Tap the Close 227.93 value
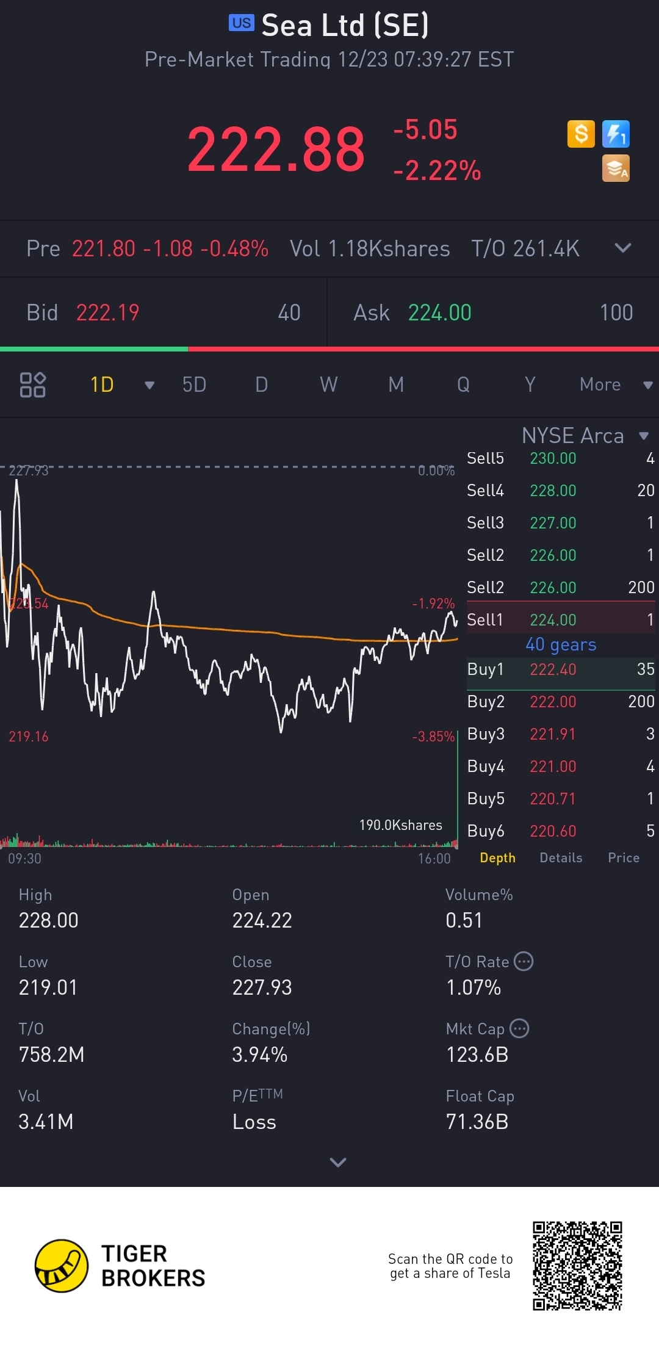 (262, 987)
